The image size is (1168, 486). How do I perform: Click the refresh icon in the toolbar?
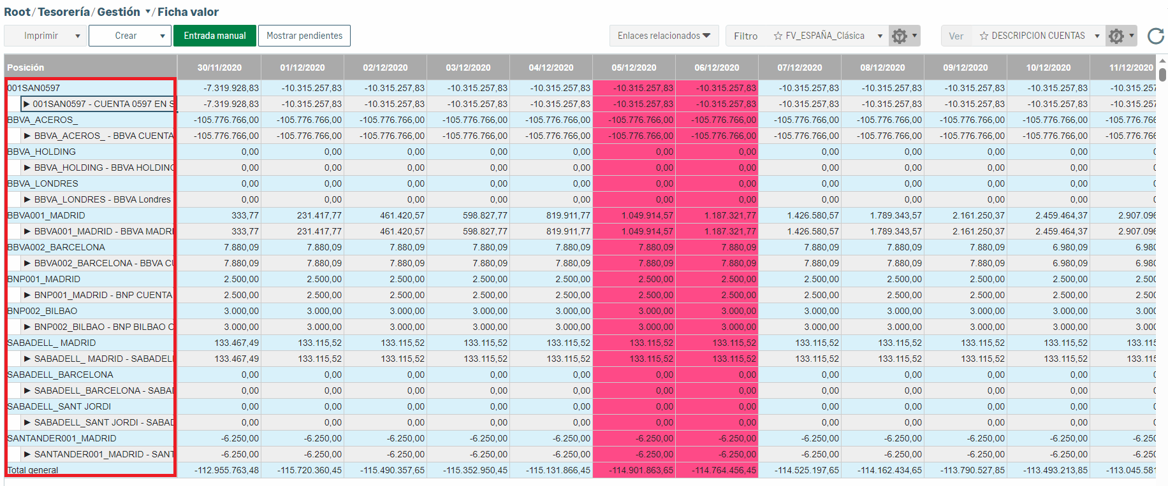pyautogui.click(x=1155, y=36)
